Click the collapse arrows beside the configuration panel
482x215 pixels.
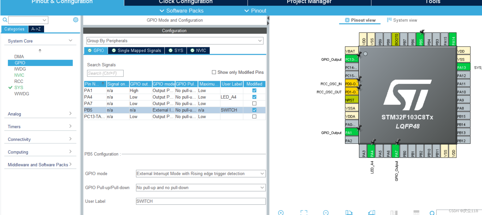[268, 21]
